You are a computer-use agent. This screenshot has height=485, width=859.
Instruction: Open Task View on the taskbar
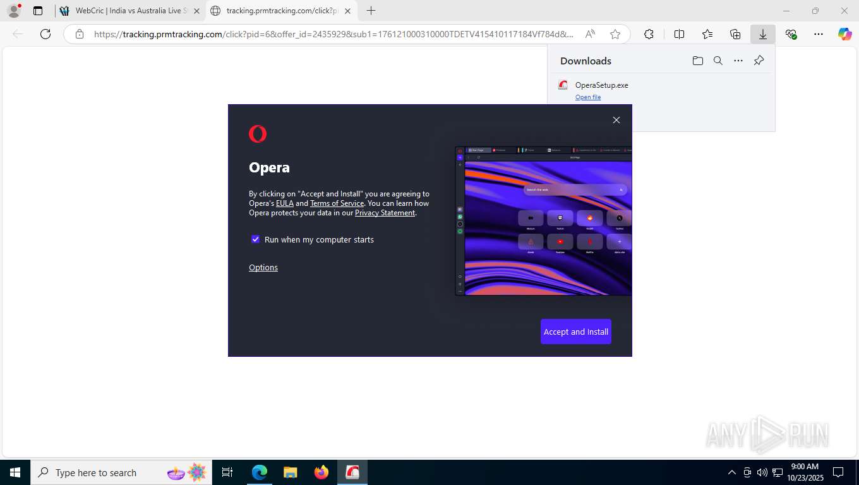pyautogui.click(x=227, y=472)
